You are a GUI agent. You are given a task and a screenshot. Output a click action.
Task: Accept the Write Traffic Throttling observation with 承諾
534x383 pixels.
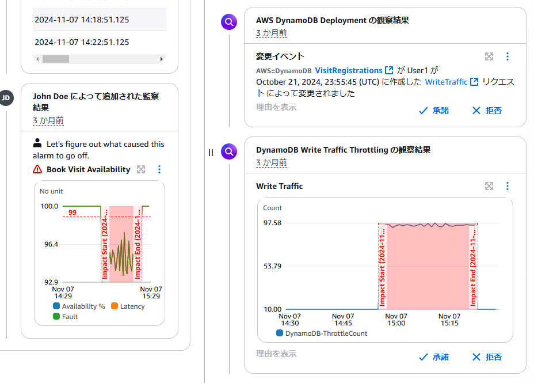[434, 357]
